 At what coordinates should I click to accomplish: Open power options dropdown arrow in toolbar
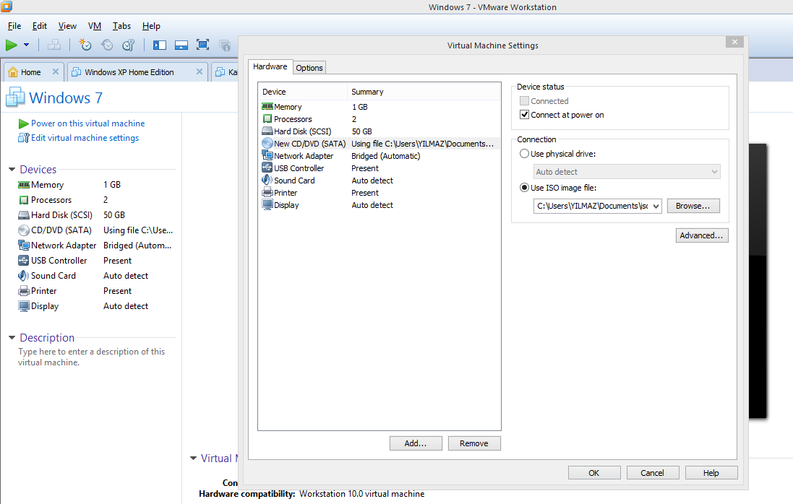pyautogui.click(x=26, y=45)
